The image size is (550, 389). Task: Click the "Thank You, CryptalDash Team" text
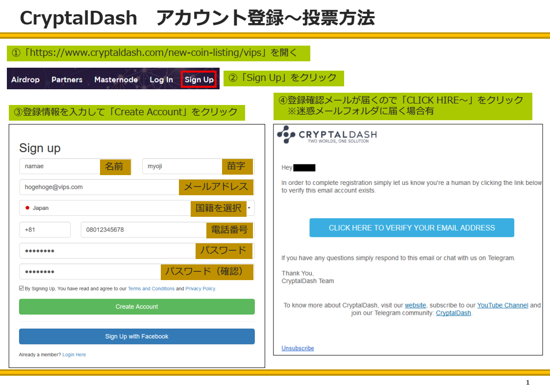point(308,277)
